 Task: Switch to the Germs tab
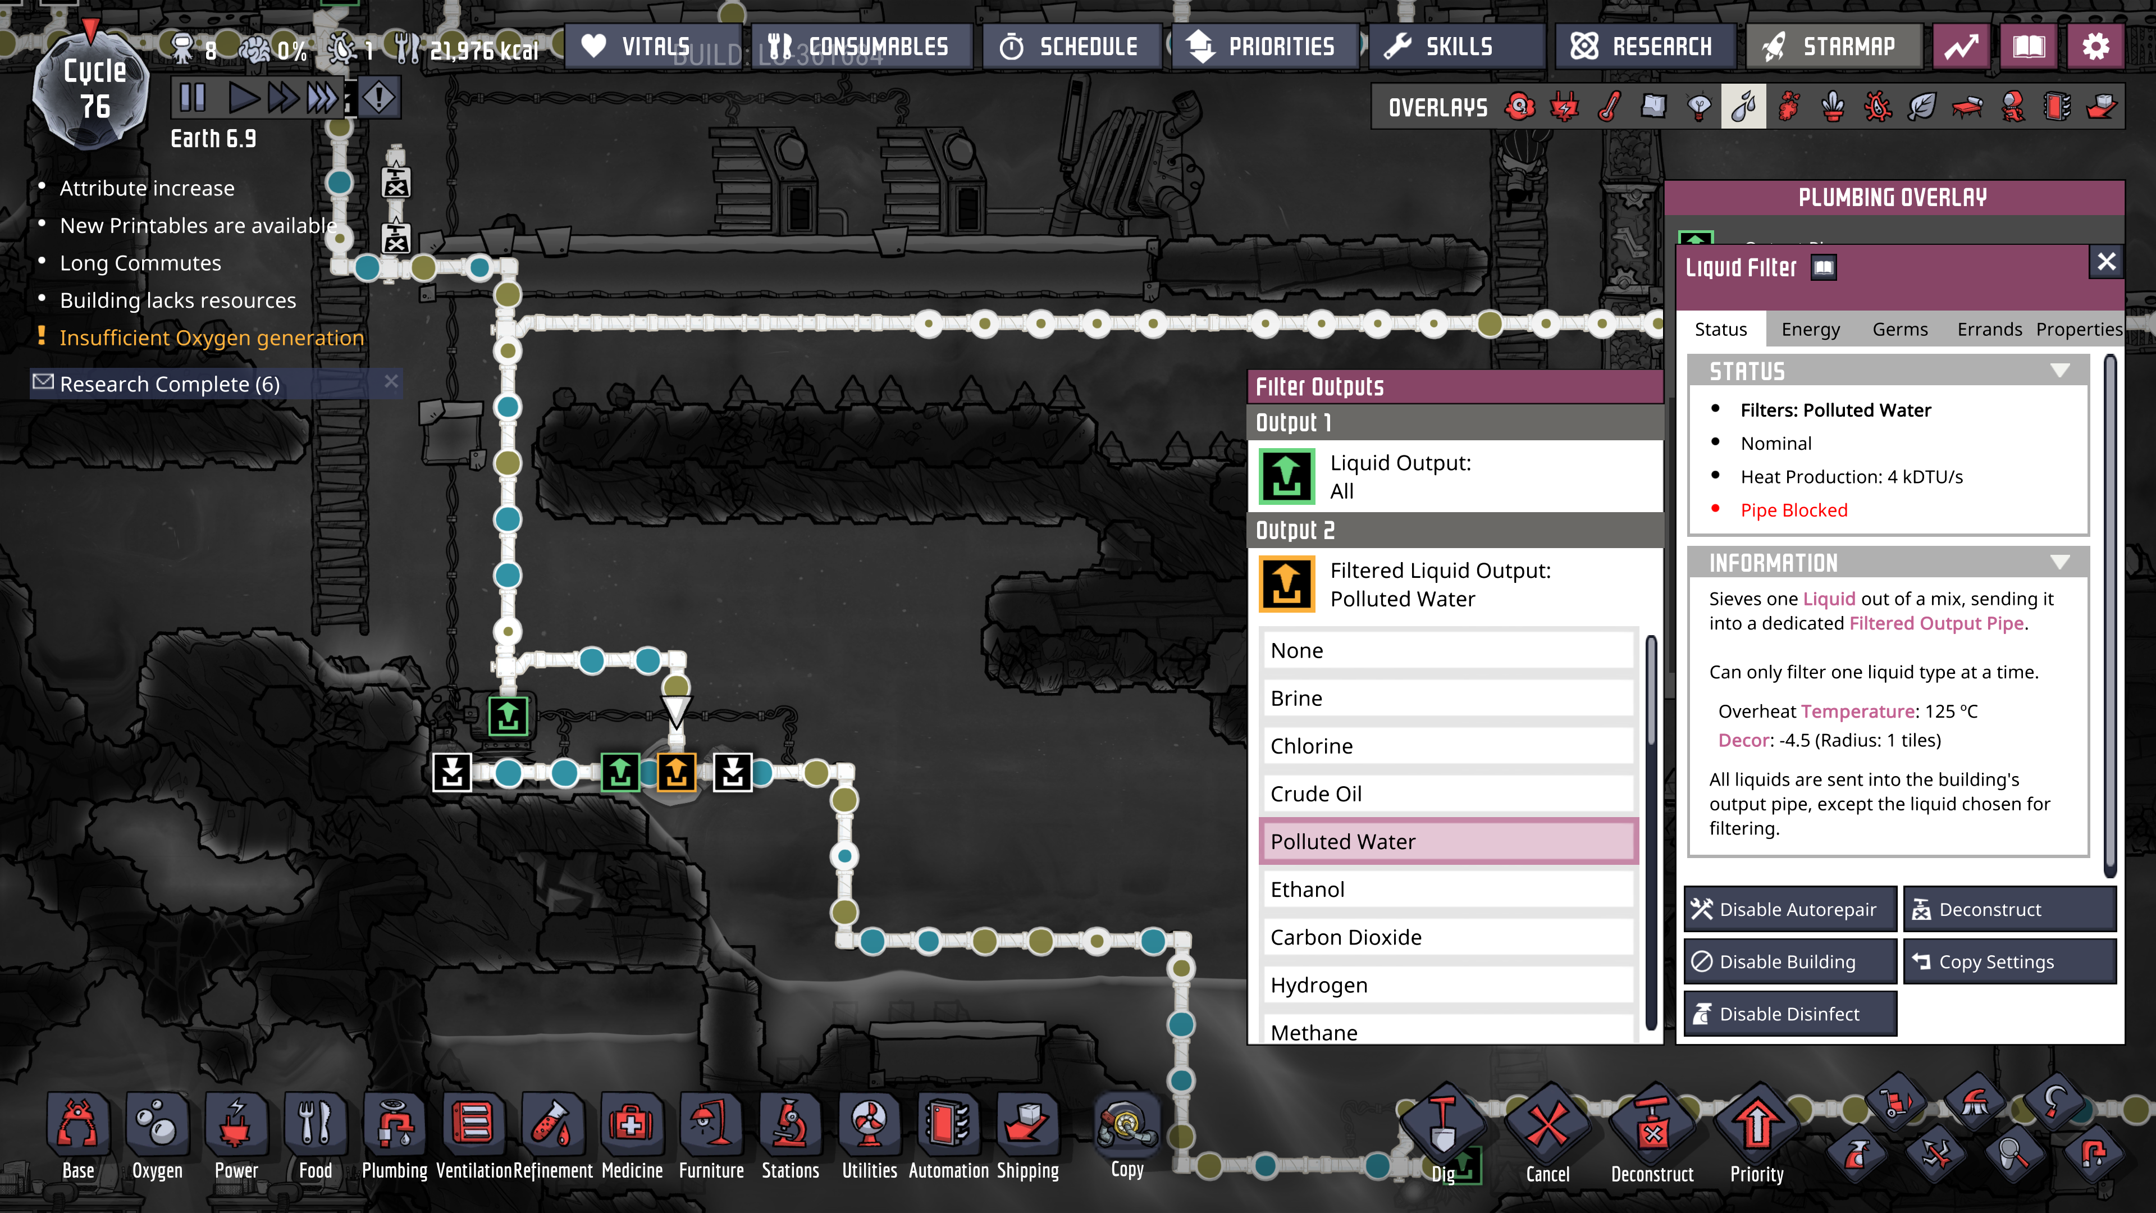click(x=1900, y=329)
